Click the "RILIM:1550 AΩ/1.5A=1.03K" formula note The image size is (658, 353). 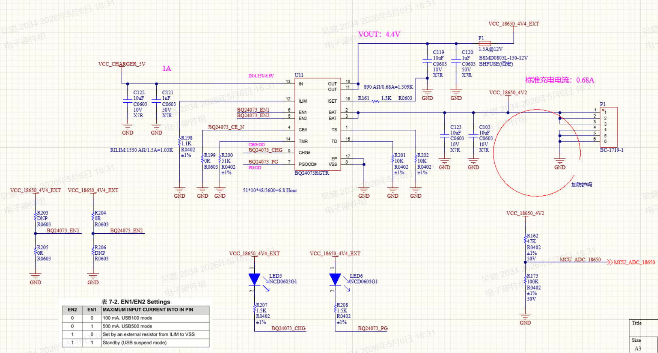pos(141,150)
